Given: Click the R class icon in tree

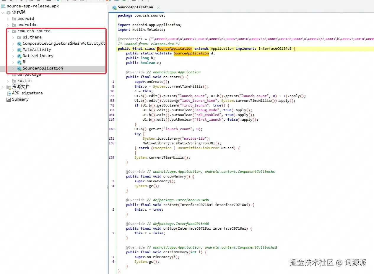Looking at the screenshot, I should (19, 62).
